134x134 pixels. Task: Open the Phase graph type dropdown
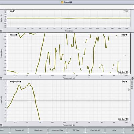[14, 35]
